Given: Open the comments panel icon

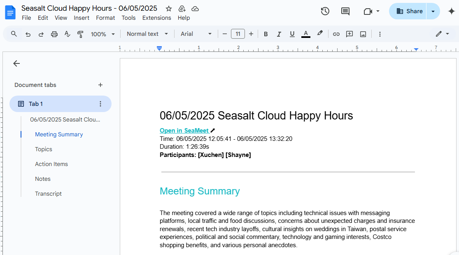Looking at the screenshot, I should [x=345, y=11].
